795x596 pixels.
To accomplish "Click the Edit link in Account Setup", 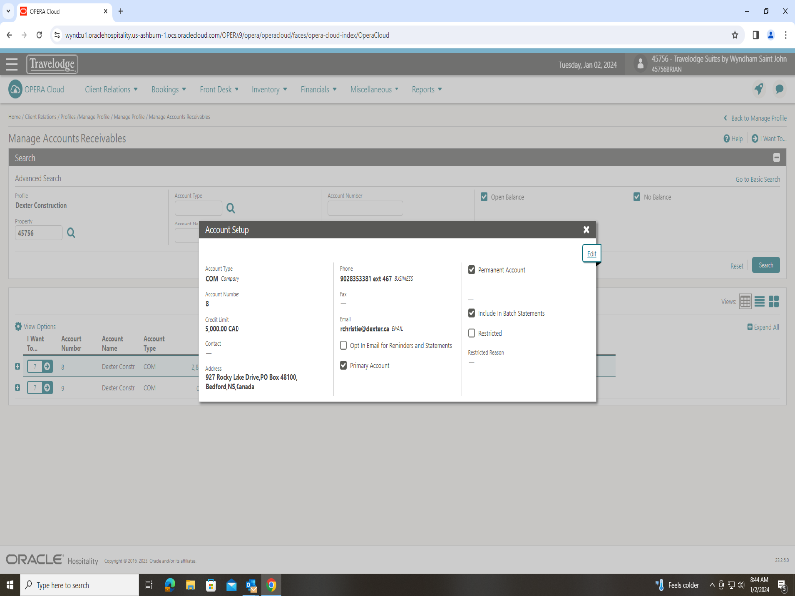I will pyautogui.click(x=591, y=254).
